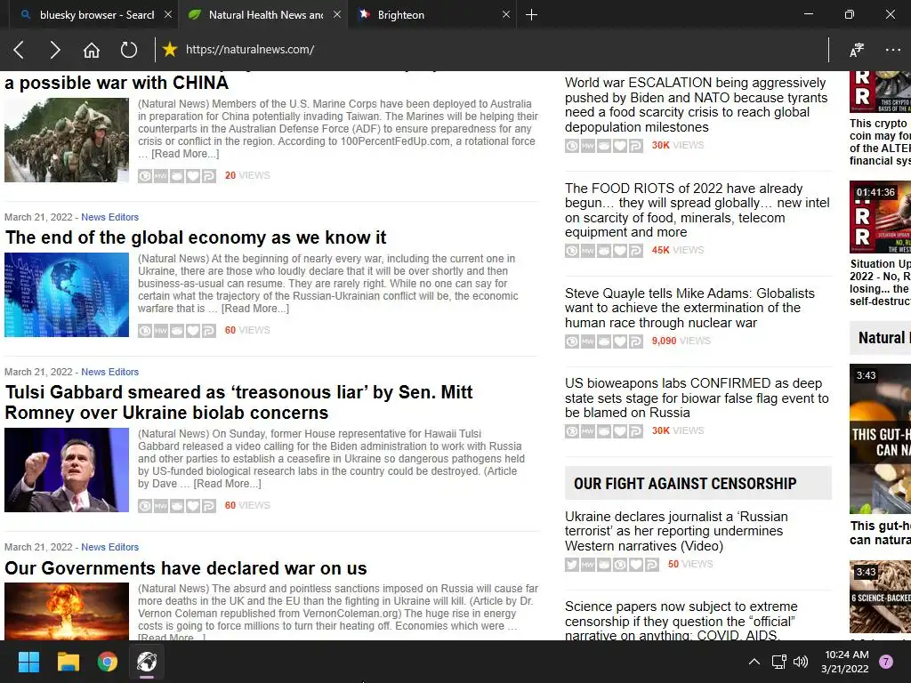The height and width of the screenshot is (683, 911).
Task: Share FOOD RIOTS story on MeWe
Action: [x=588, y=251]
